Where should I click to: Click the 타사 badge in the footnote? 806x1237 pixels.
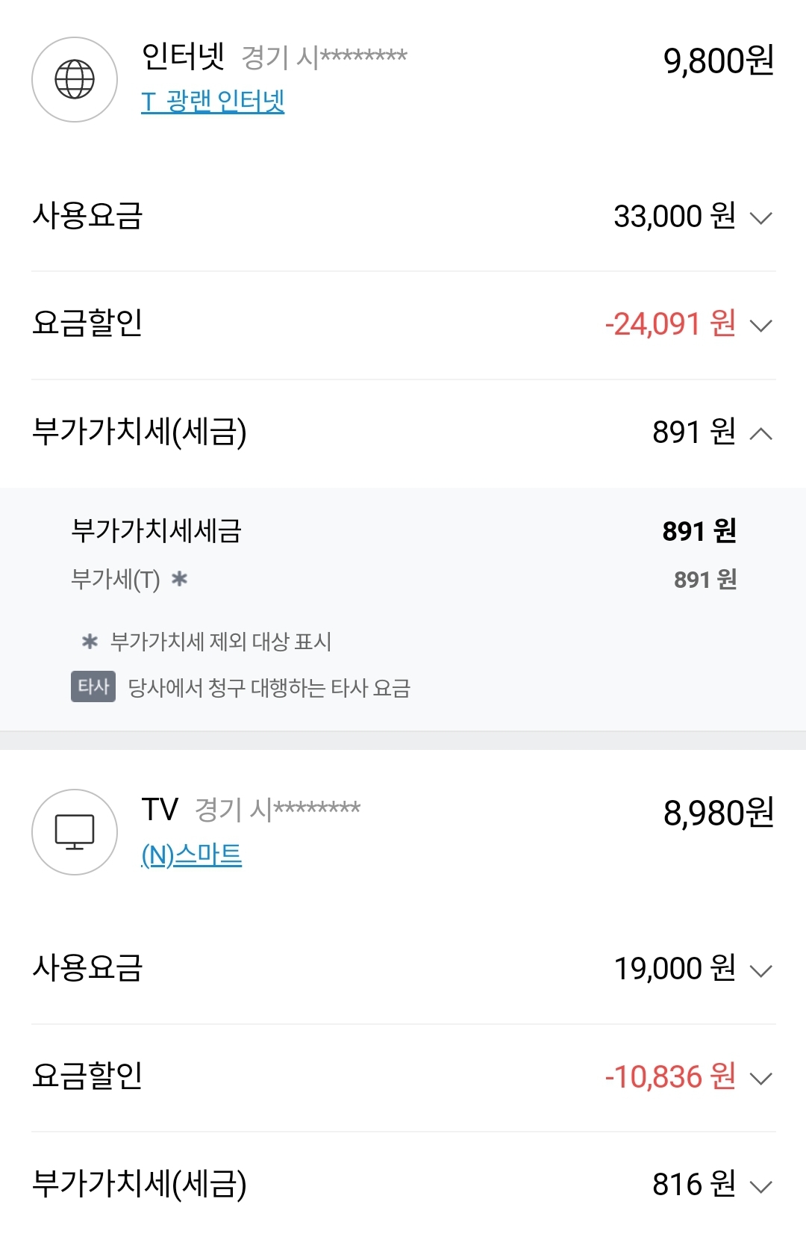coord(93,686)
